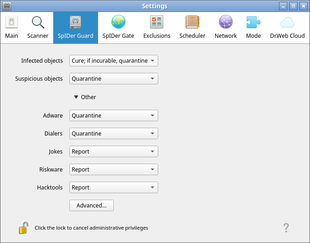Click the Dr.Web spider icon in title bar

(7, 6)
